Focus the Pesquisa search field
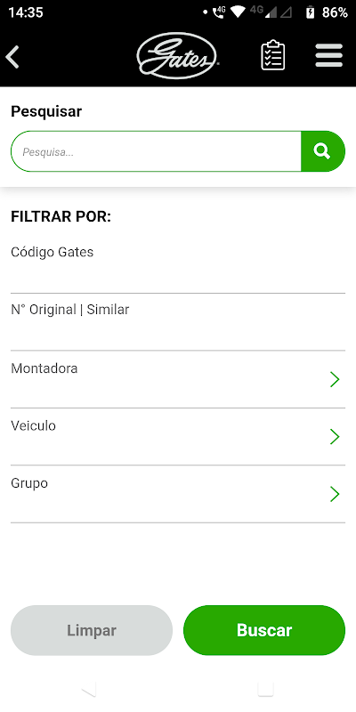Viewport: 356px width, 712px height. tap(157, 151)
